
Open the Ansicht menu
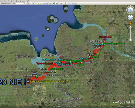coord(13,1)
